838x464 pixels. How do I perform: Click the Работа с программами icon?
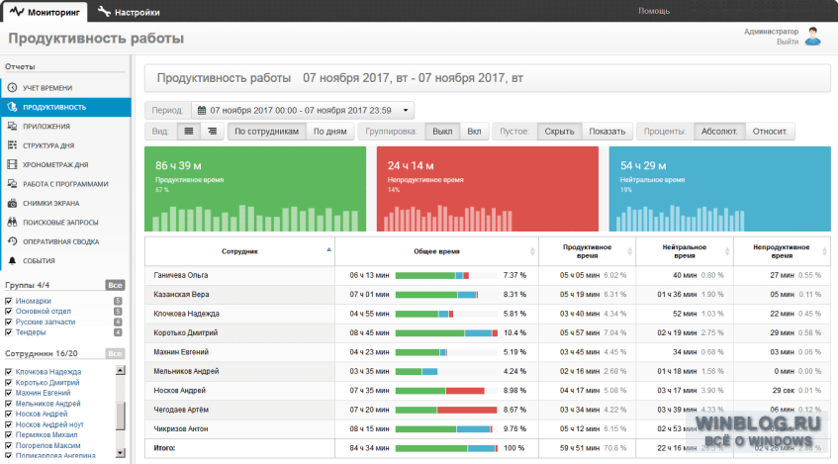click(x=12, y=184)
